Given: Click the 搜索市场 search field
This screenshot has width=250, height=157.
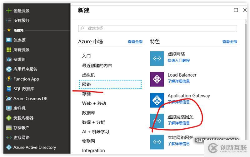Looking at the screenshot, I should click(x=157, y=28).
